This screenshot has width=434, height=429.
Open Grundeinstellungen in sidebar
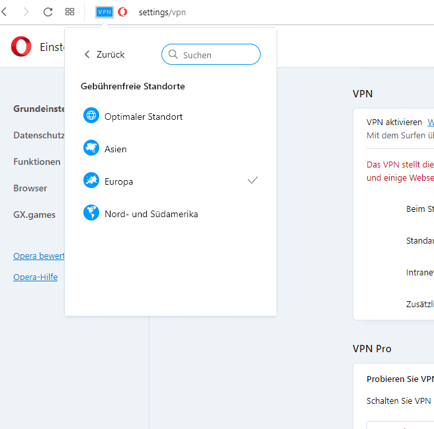[39, 109]
